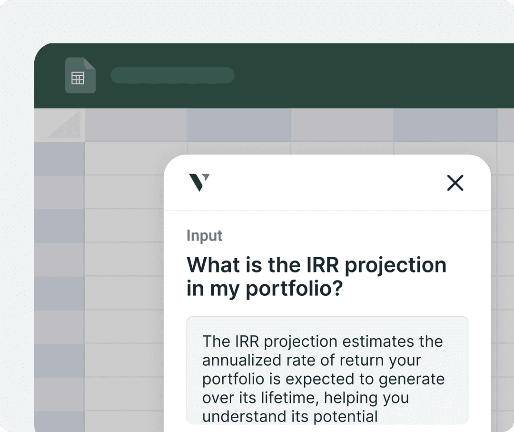Image resolution: width=514 pixels, height=432 pixels.
Task: Close the IRR projection dialog
Action: point(455,183)
